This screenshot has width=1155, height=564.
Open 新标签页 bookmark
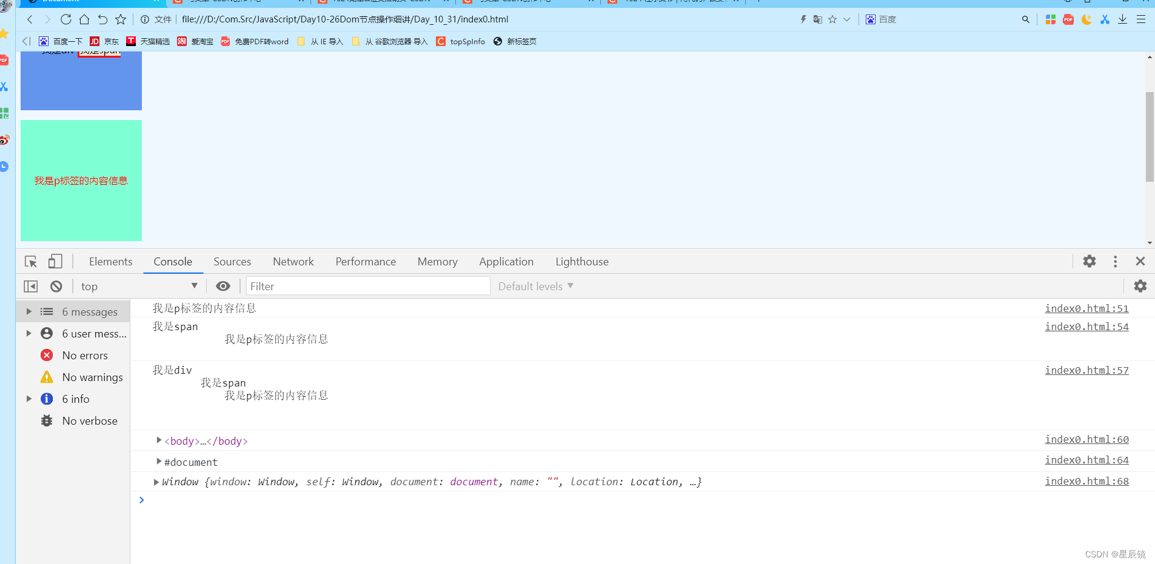tap(515, 41)
